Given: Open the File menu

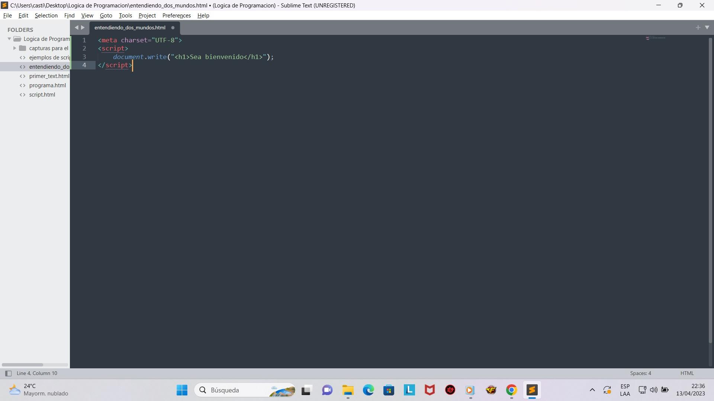Looking at the screenshot, I should [7, 15].
